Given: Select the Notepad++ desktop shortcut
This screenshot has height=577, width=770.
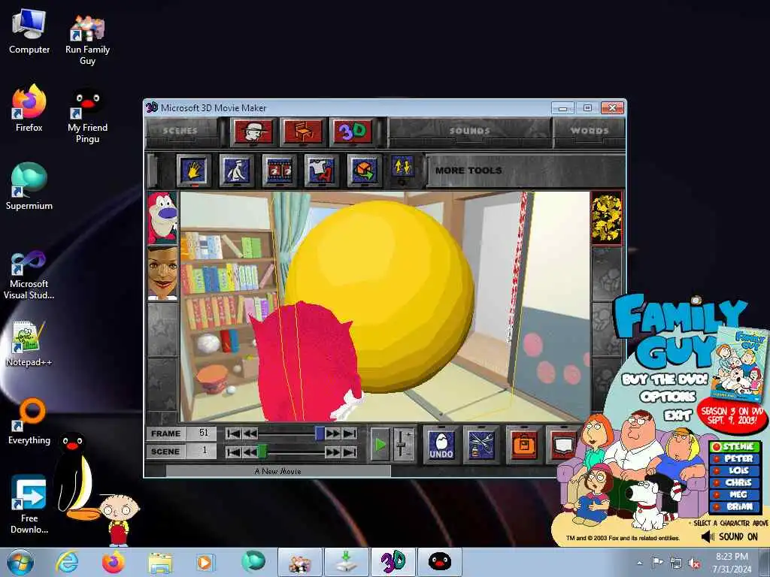Looking at the screenshot, I should (29, 343).
